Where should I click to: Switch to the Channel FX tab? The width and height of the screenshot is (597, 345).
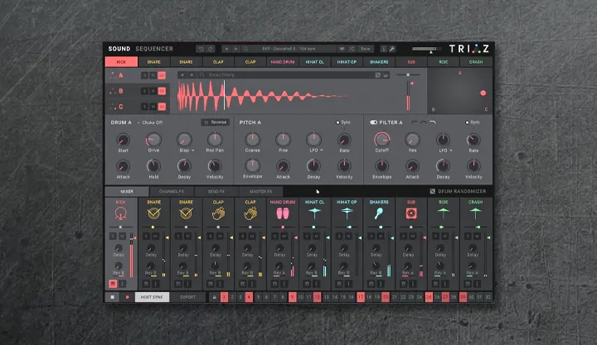click(172, 191)
